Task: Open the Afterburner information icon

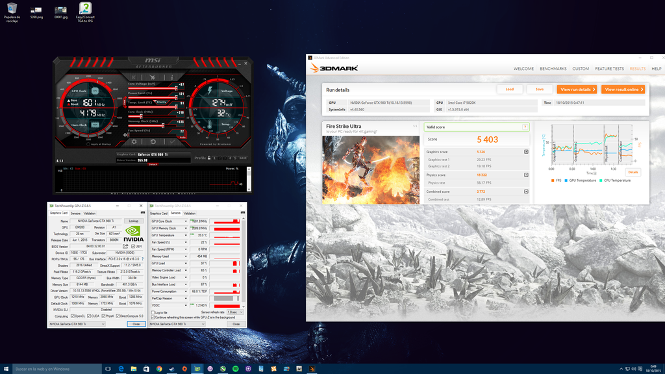Action: (171, 77)
